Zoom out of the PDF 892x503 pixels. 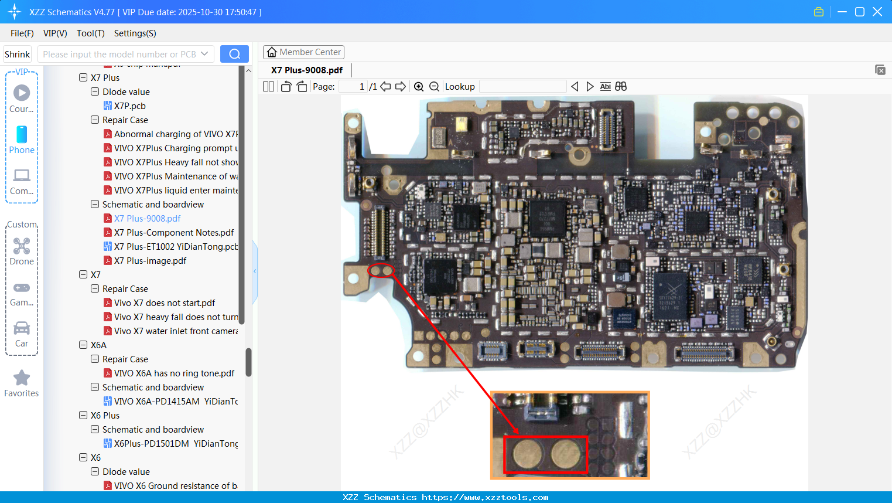(434, 87)
